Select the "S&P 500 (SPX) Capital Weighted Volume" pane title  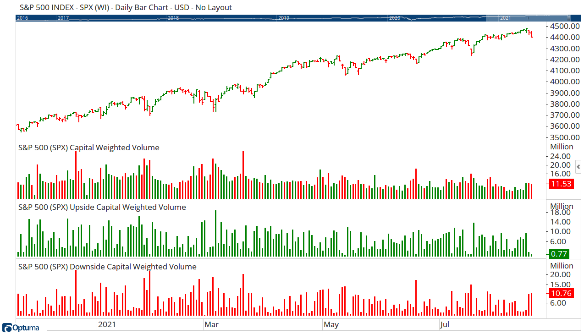pyautogui.click(x=89, y=148)
